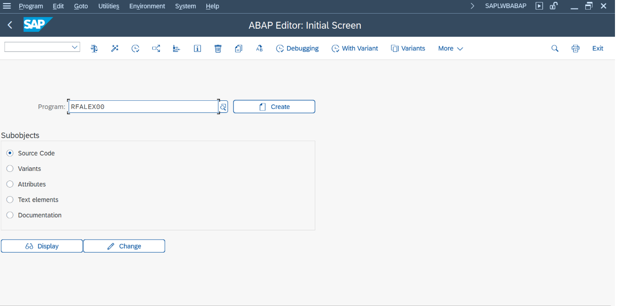617x306 pixels.
Task: Click the Print icon
Action: click(x=576, y=48)
